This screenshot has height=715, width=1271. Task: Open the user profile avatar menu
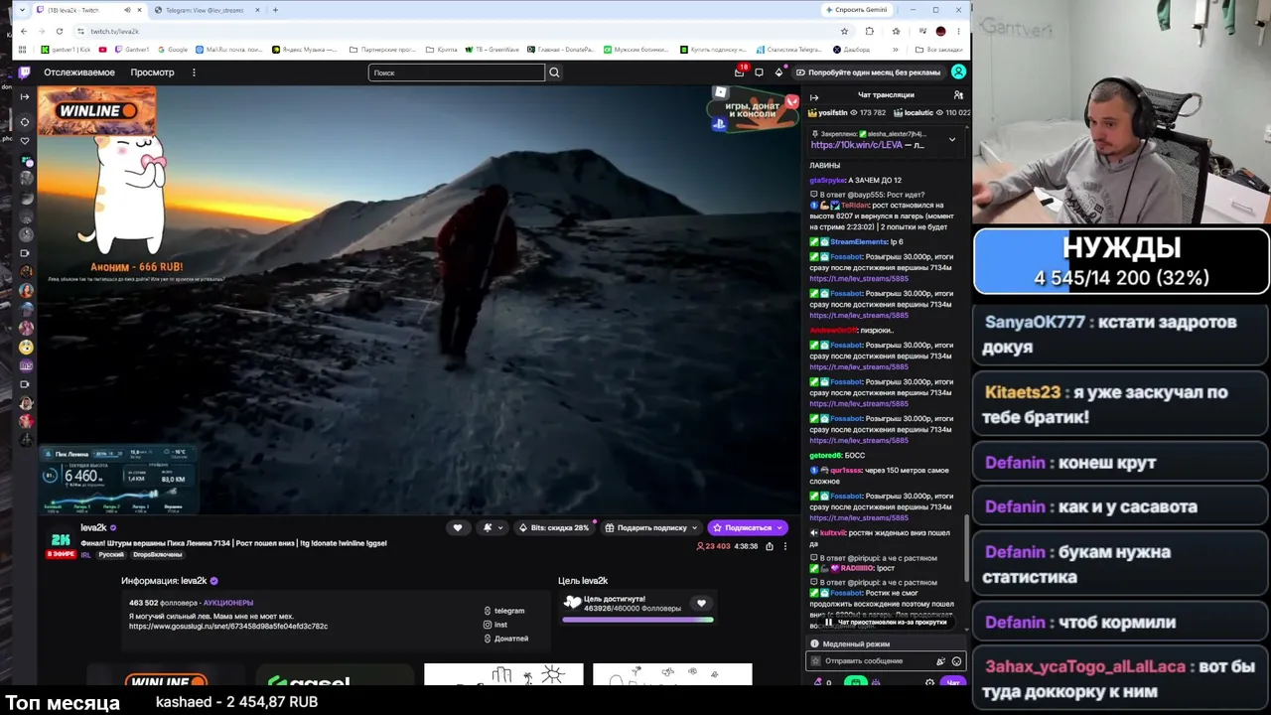tap(958, 71)
